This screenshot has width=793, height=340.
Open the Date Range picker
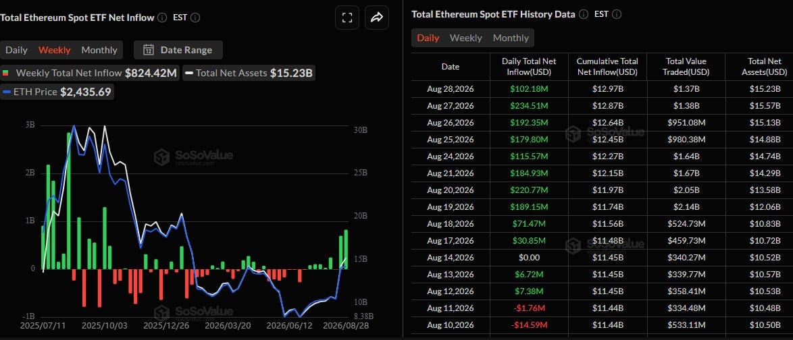click(x=178, y=50)
